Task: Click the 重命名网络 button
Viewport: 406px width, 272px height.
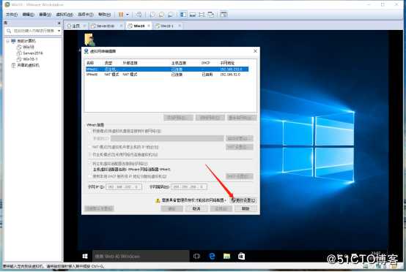Action: click(x=242, y=118)
